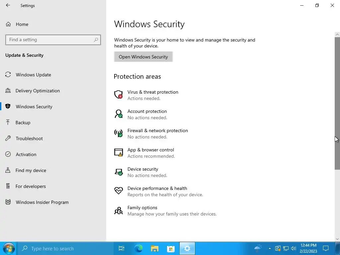Click the Windows Insider cat icon
The width and height of the screenshot is (340, 255).
pyautogui.click(x=8, y=202)
